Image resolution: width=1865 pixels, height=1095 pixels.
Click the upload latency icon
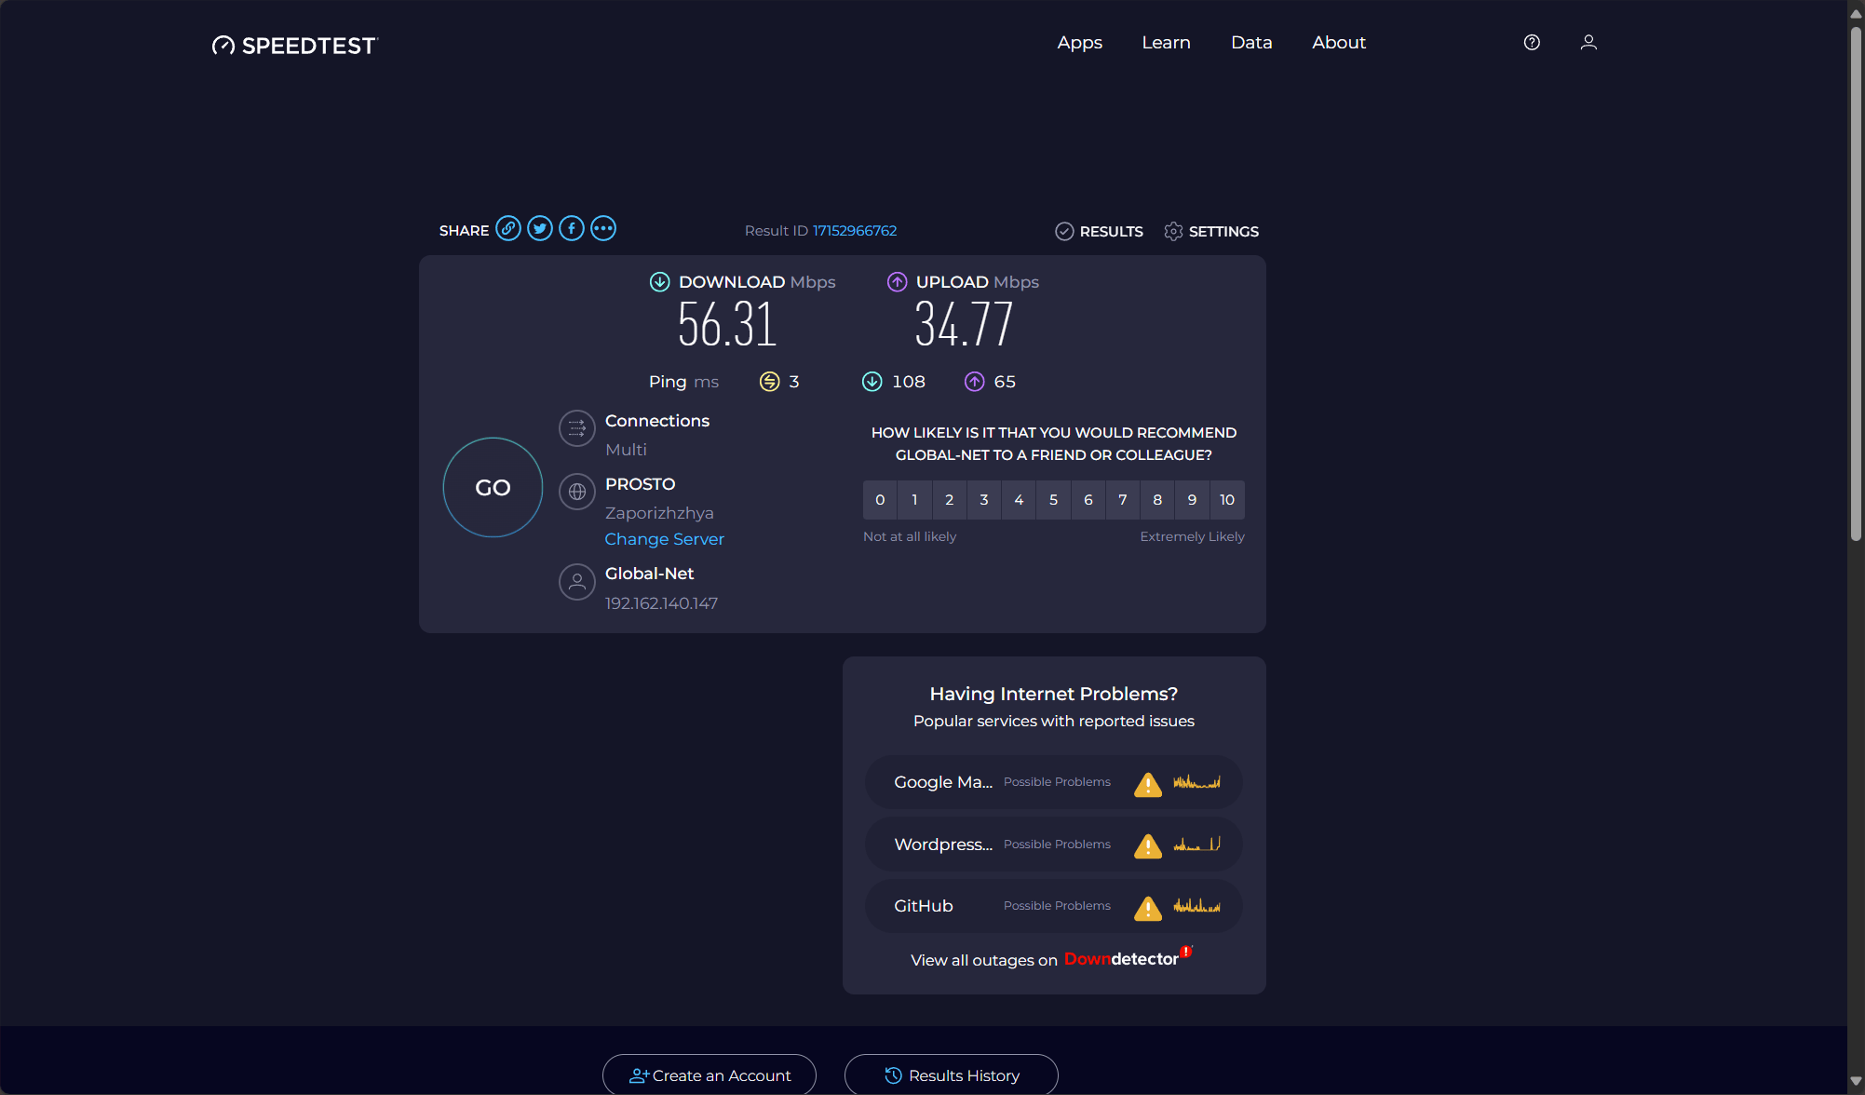(x=974, y=382)
